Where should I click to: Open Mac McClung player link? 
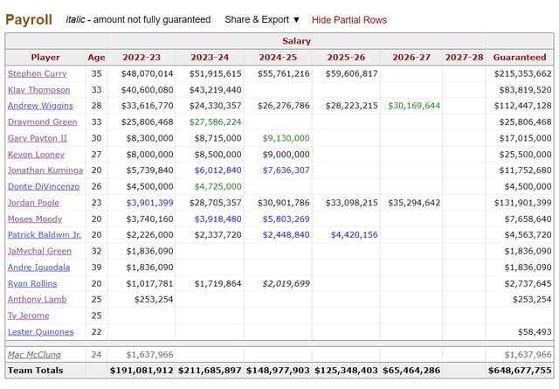point(34,355)
